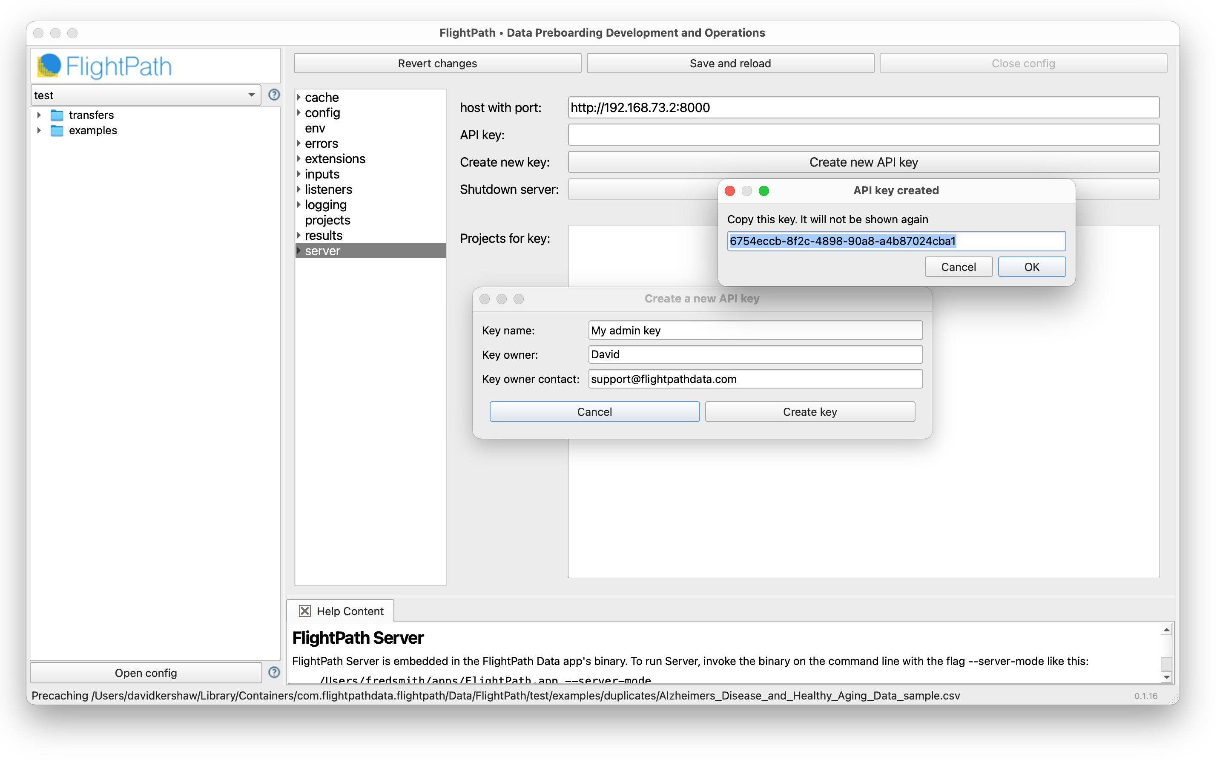Click help content scrollbar down arrow
This screenshot has width=1217, height=760.
click(1166, 677)
